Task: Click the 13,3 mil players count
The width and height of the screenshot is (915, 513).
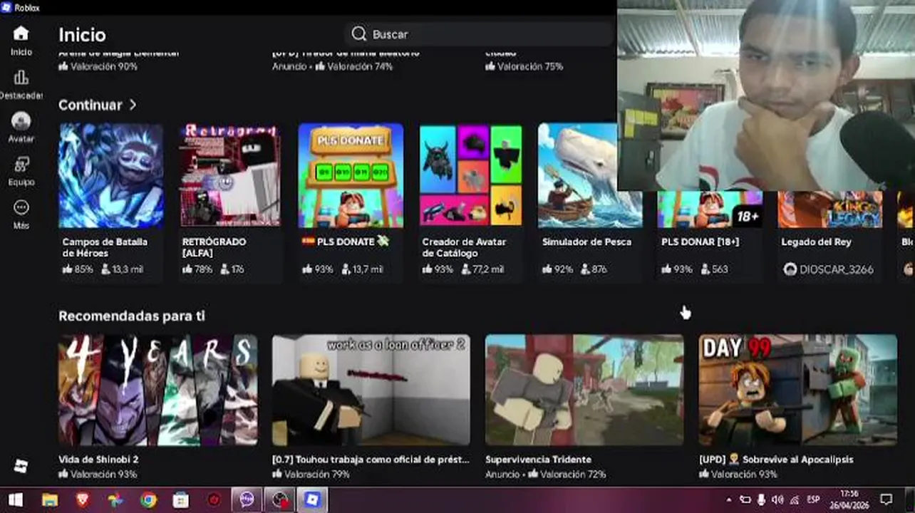Action: [122, 269]
